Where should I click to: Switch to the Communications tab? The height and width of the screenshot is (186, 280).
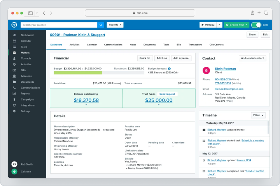click(x=113, y=45)
